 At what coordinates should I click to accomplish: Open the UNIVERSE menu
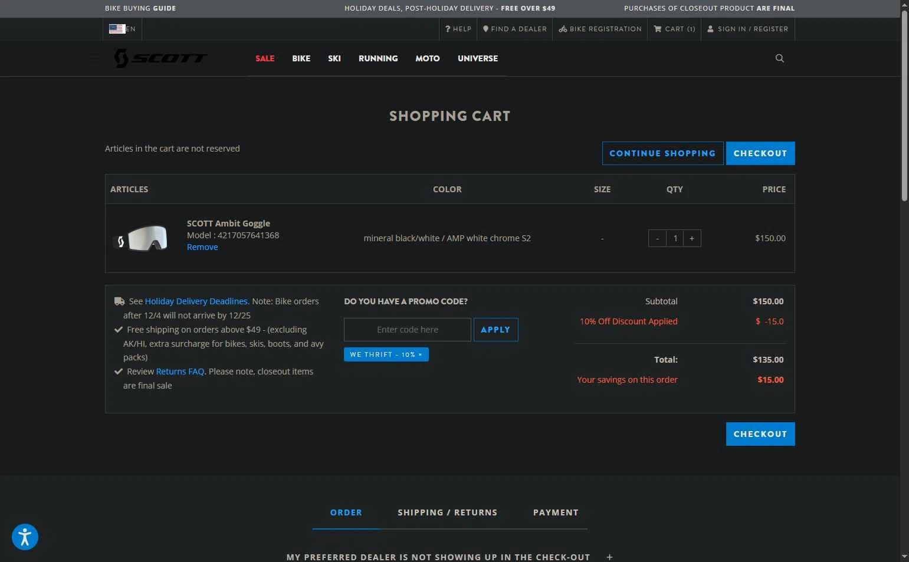[478, 58]
